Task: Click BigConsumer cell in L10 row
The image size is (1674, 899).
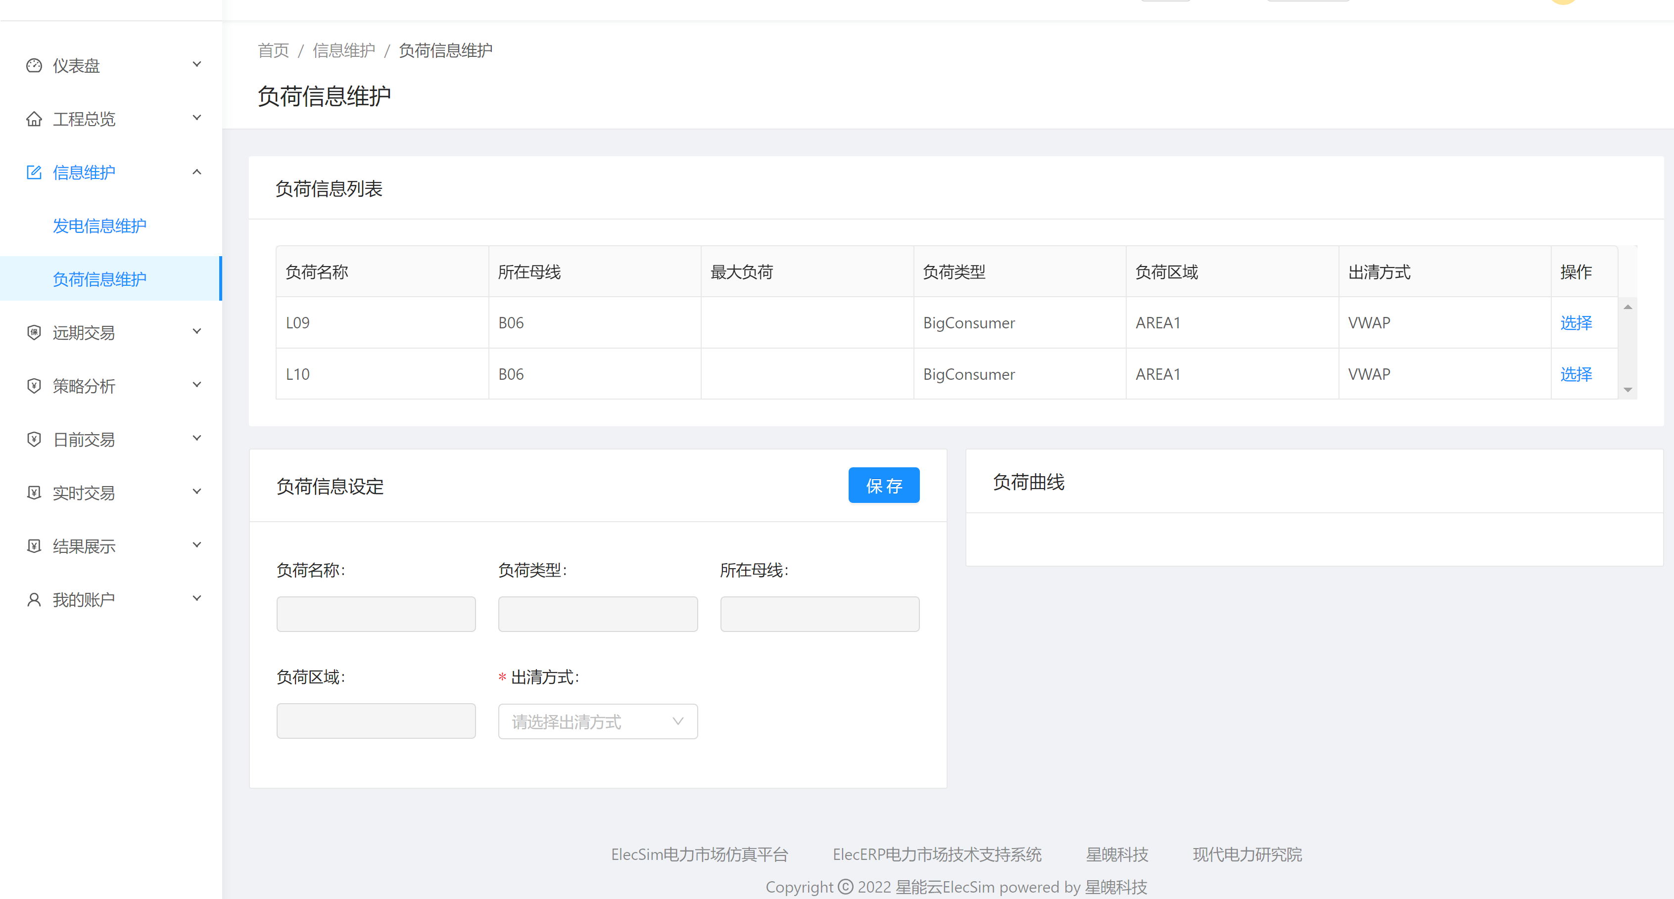Action: (x=1020, y=374)
